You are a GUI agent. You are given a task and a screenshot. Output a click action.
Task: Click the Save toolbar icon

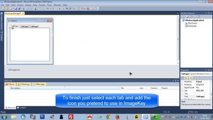point(16,9)
